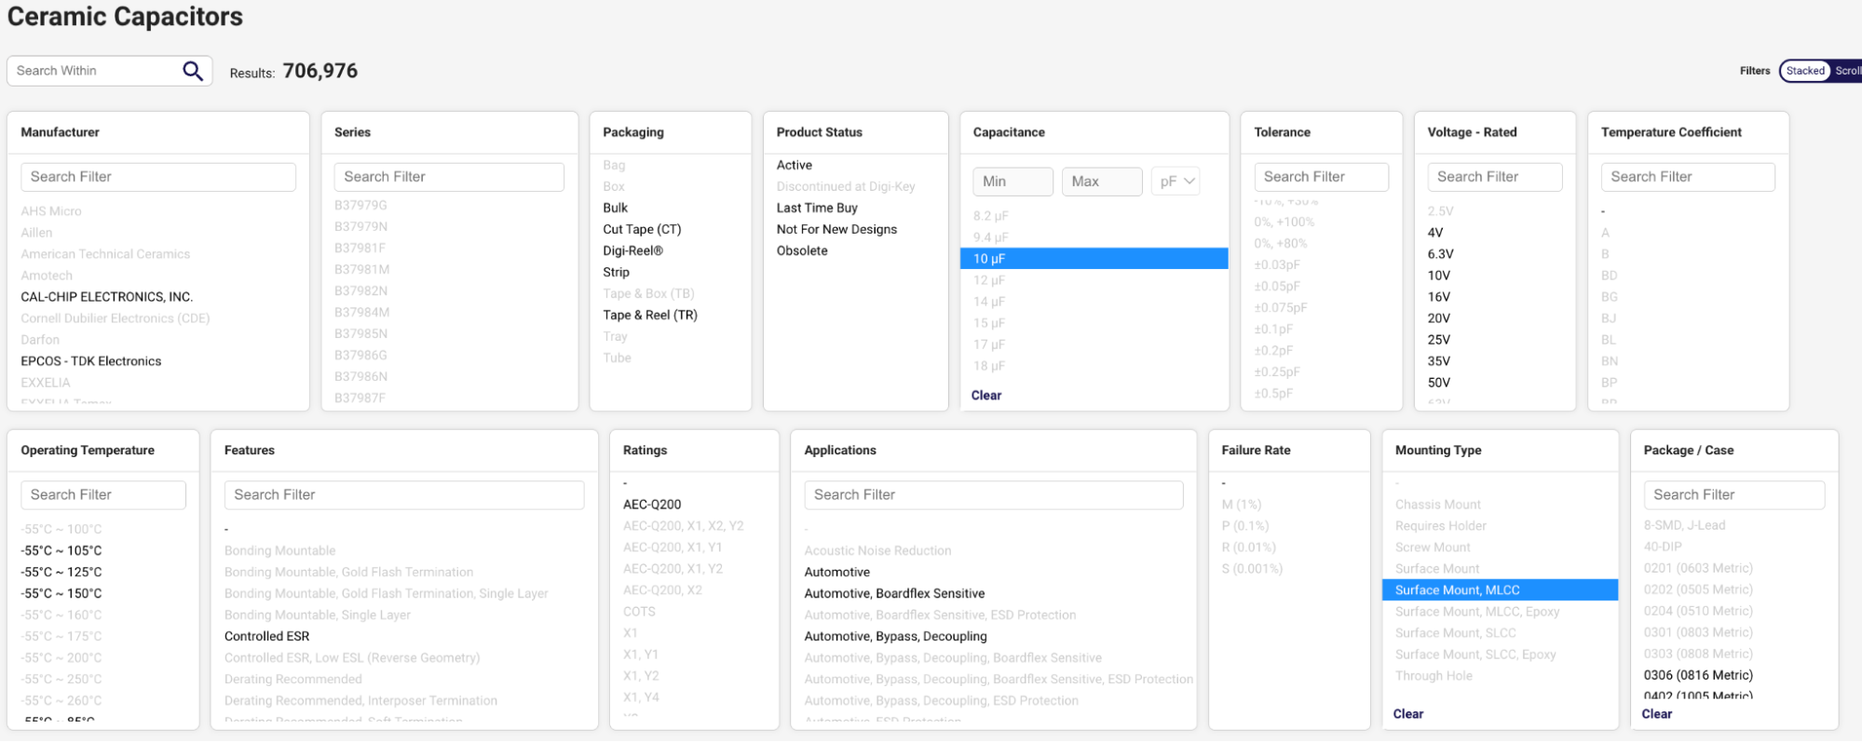
Task: Select Strip packaging option
Action: click(616, 272)
